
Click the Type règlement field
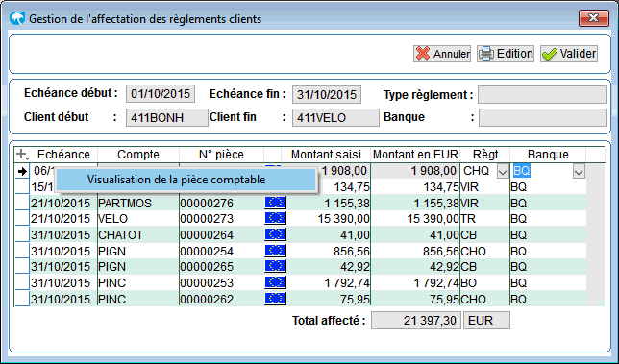click(542, 95)
